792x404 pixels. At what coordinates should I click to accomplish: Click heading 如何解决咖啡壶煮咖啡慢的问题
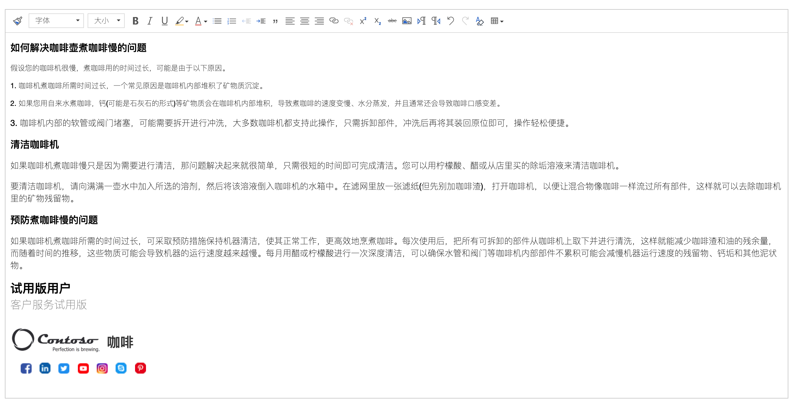78,48
